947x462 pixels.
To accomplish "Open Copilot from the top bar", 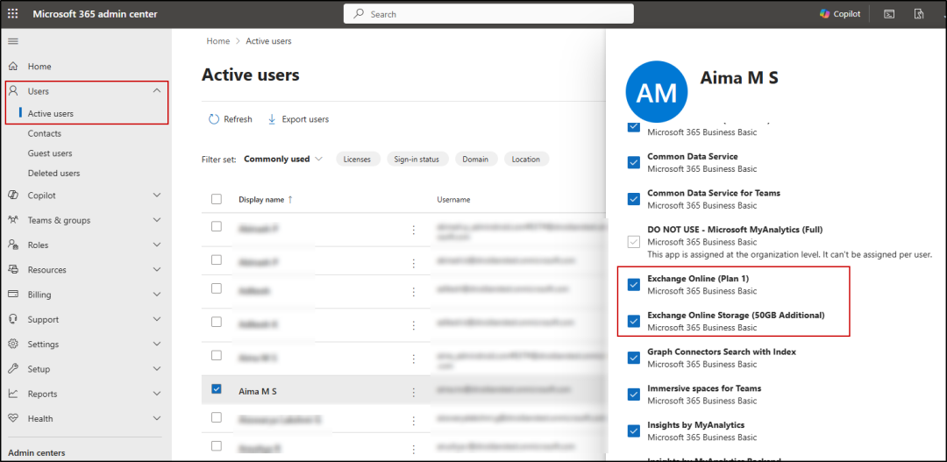I will tap(840, 14).
